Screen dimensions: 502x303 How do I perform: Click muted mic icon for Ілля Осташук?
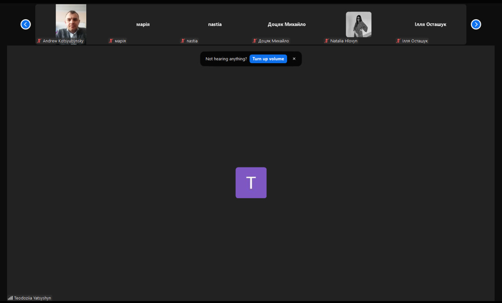point(398,41)
